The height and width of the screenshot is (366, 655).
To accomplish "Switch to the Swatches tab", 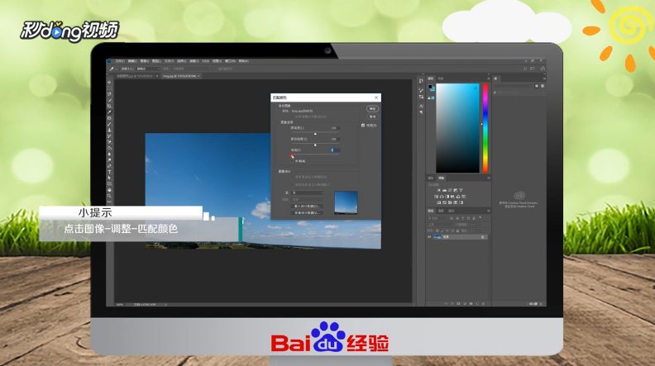I will 441,78.
